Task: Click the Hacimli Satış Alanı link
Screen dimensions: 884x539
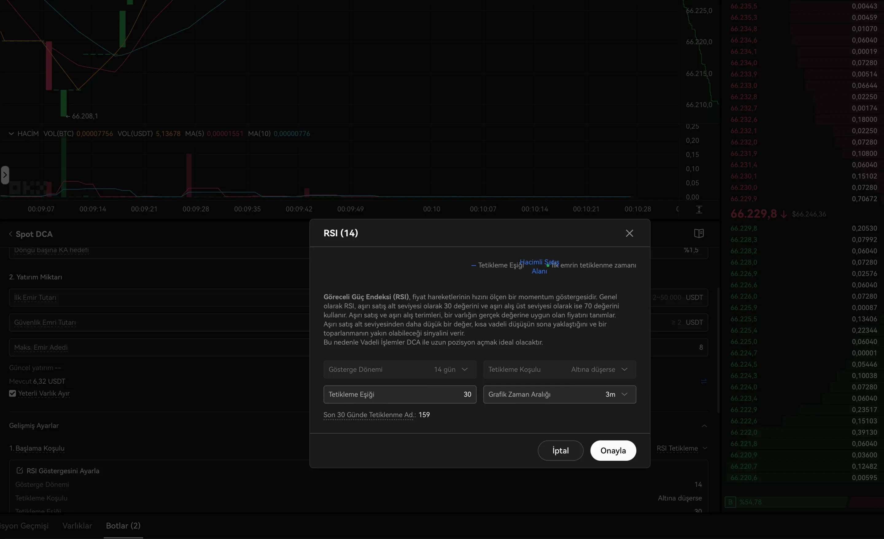Action: [539, 267]
